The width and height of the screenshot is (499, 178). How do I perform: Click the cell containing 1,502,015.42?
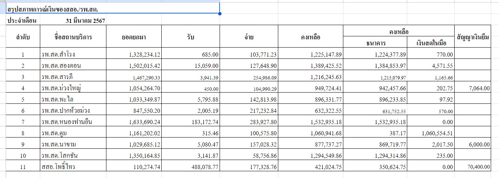pos(134,66)
